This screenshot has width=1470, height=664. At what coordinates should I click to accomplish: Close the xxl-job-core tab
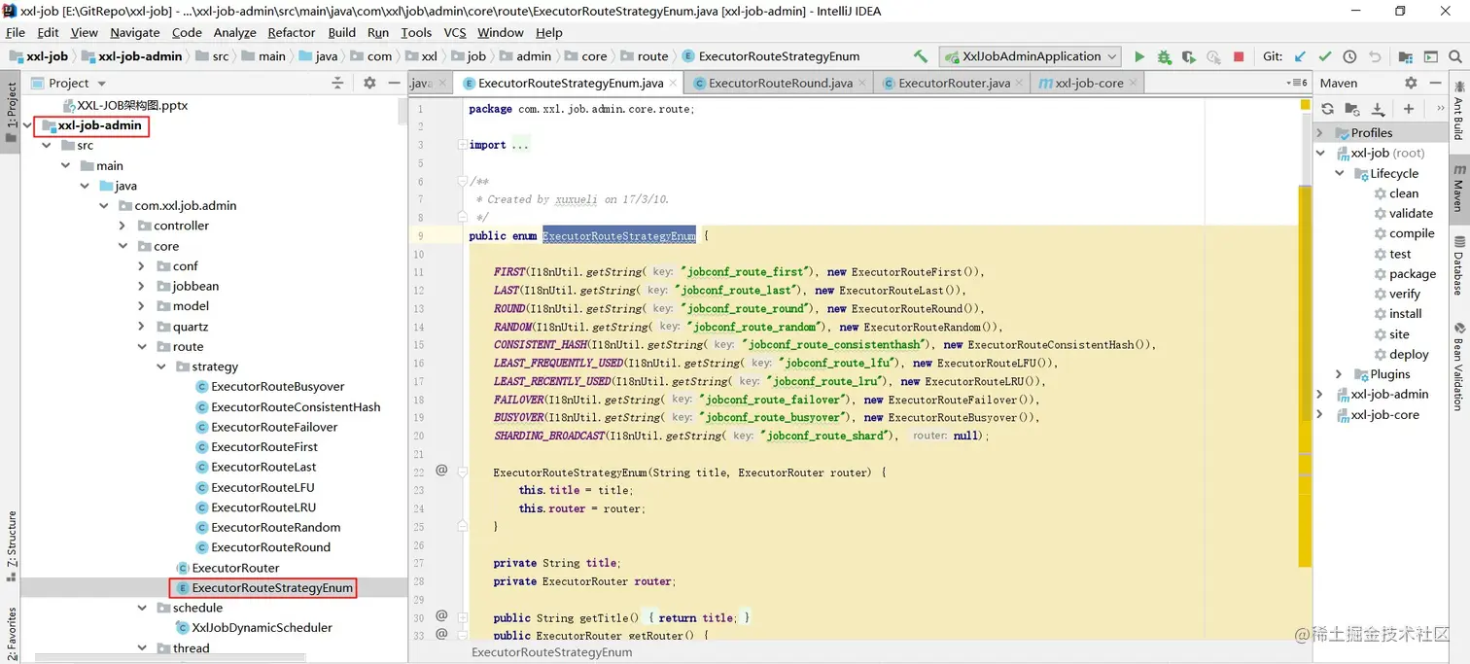pos(1135,84)
